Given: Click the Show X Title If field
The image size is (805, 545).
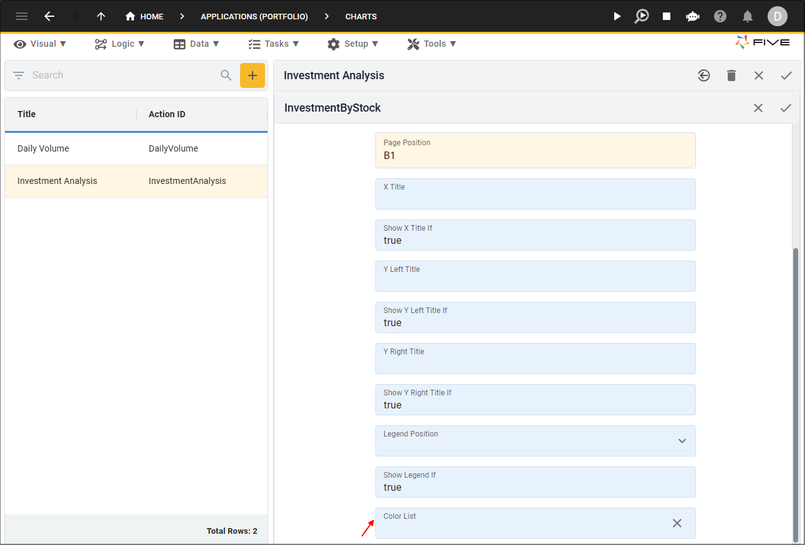Looking at the screenshot, I should pyautogui.click(x=535, y=235).
